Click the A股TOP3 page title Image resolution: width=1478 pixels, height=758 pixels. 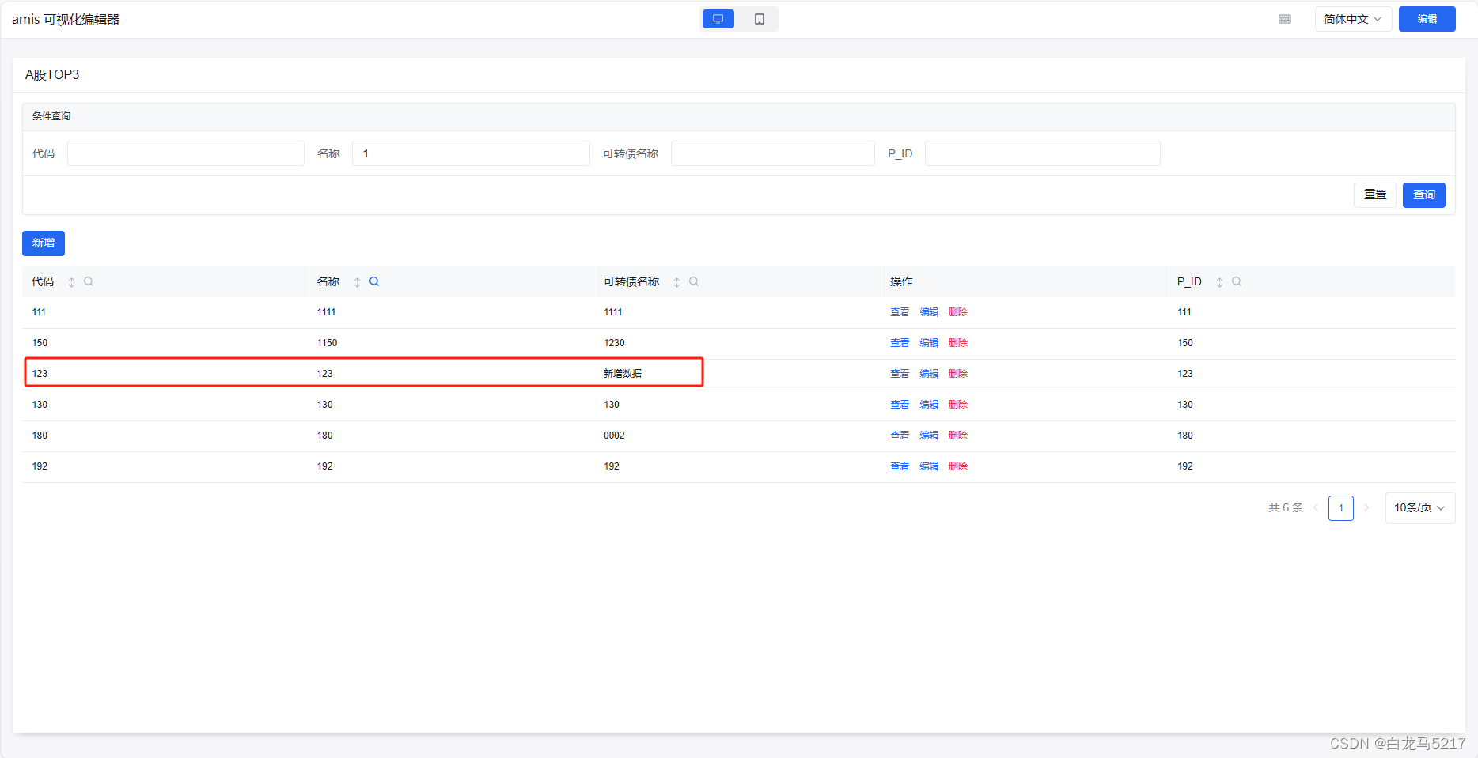[52, 74]
